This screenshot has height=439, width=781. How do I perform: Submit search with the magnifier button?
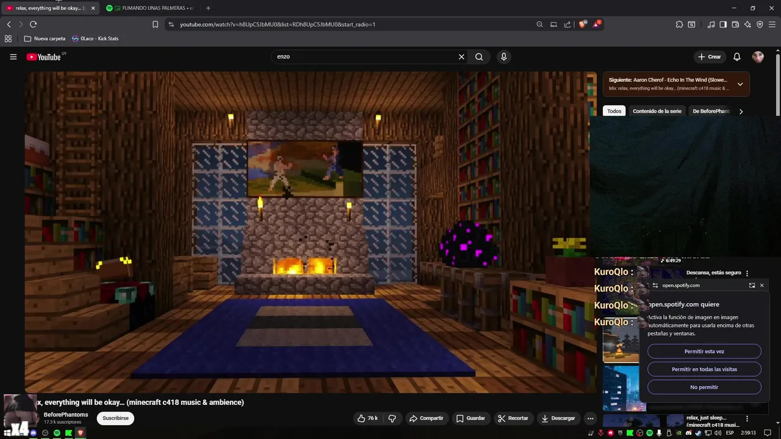click(x=479, y=57)
